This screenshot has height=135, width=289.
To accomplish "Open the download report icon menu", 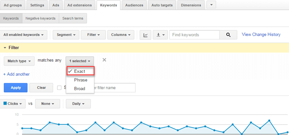I will [160, 35].
